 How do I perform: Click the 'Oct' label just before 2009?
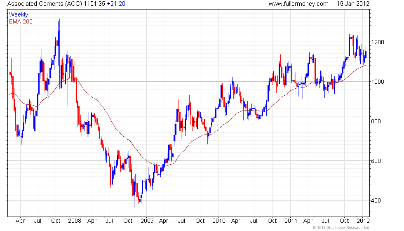tap(128, 221)
